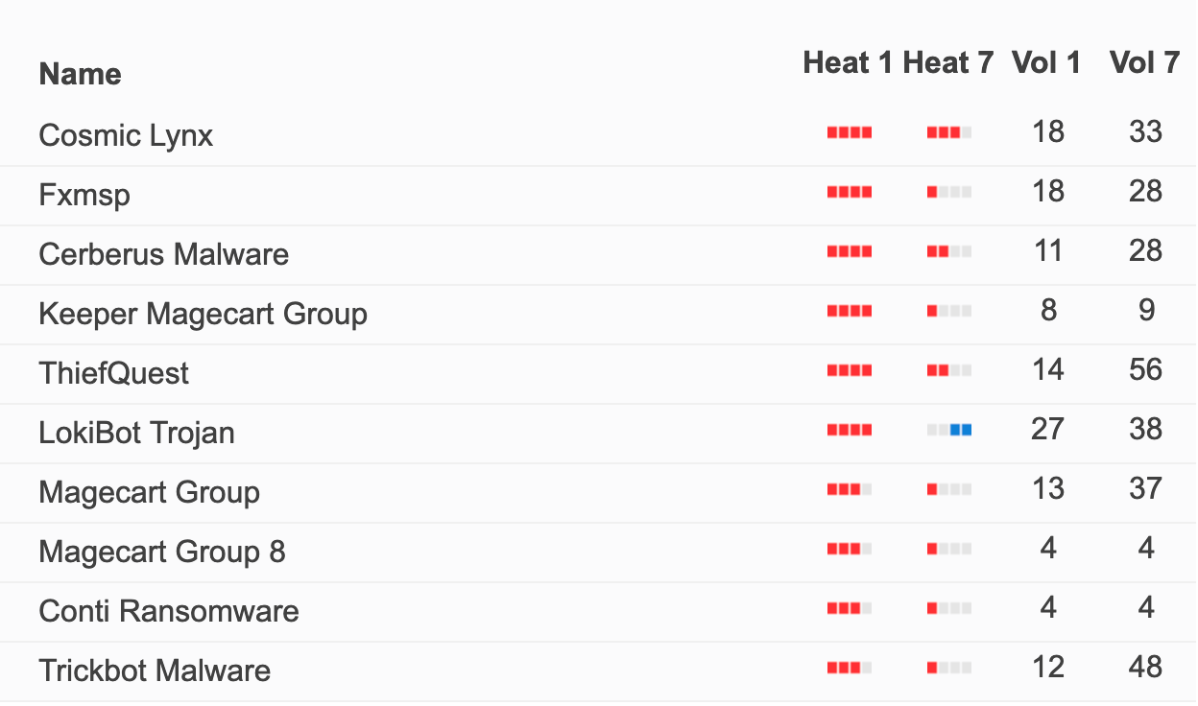
Task: Sort by the Vol 7 column header
Action: pos(1144,63)
